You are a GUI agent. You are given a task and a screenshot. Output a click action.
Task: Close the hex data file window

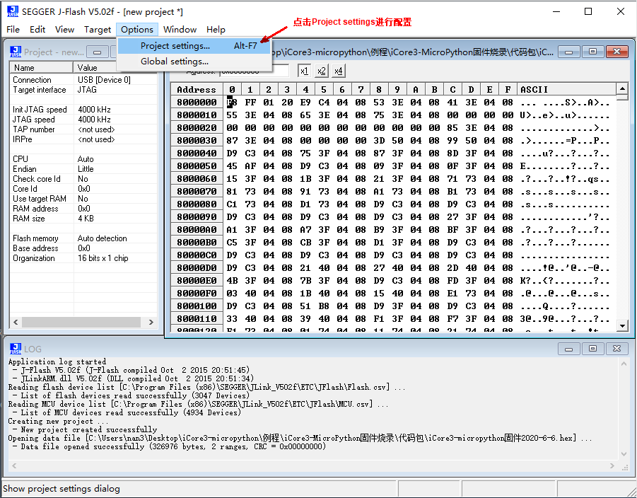coord(613,52)
